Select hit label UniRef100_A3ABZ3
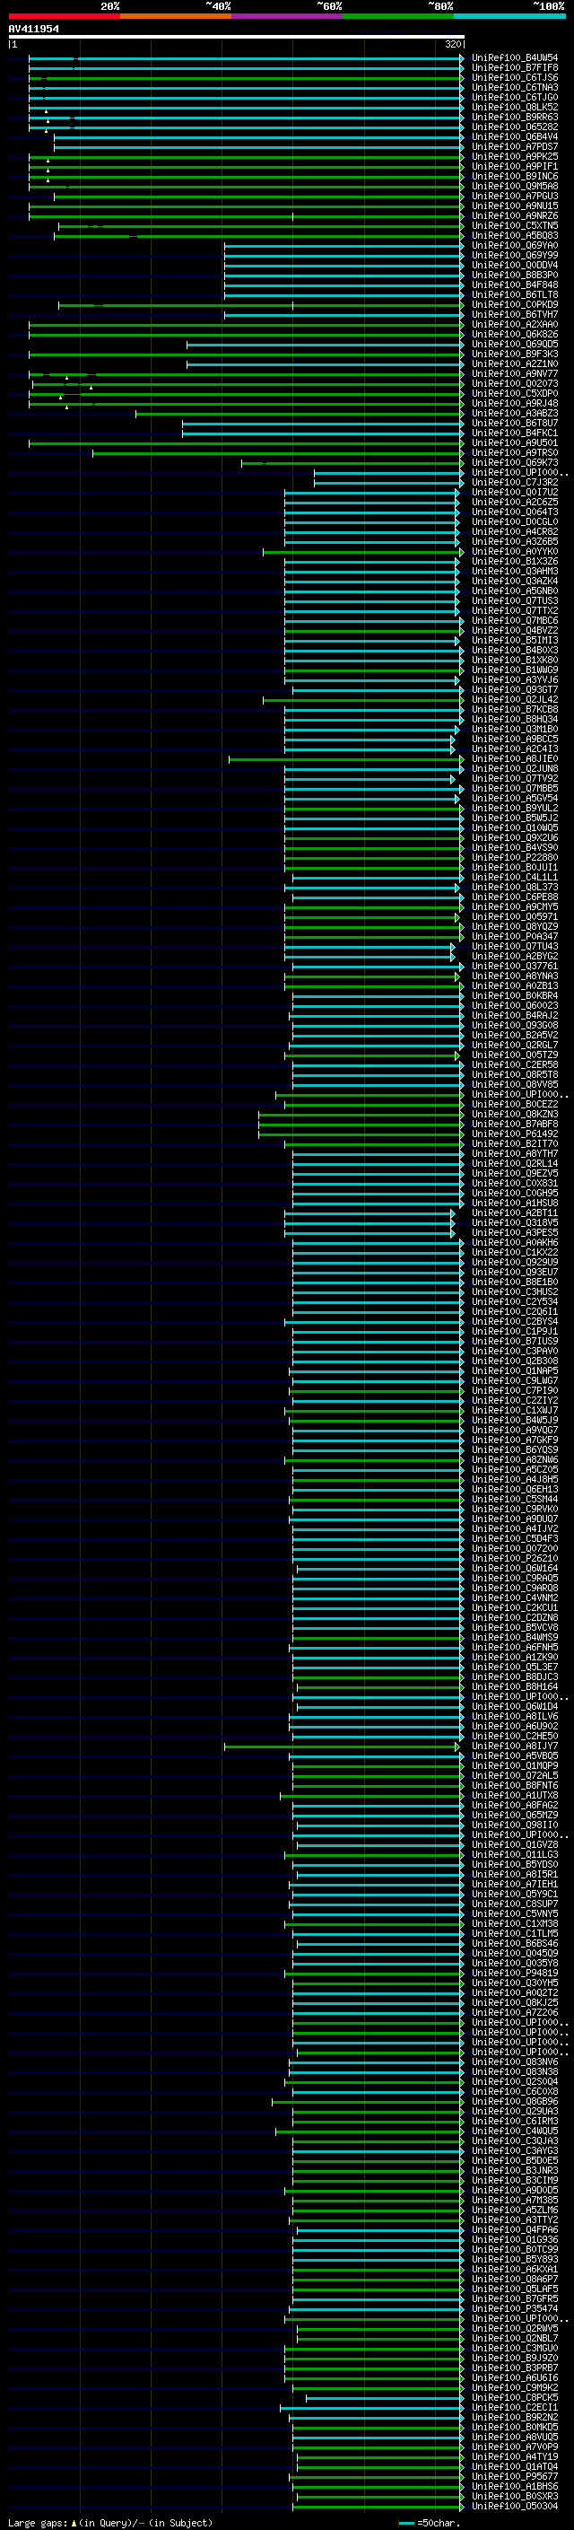The width and height of the screenshot is (574, 2530). [515, 414]
